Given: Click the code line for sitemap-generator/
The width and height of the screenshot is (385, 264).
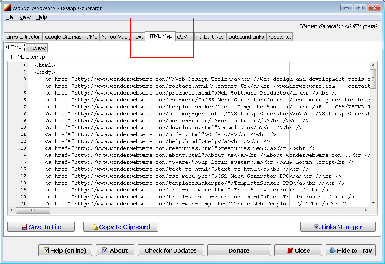Looking at the screenshot, I should (207, 114).
